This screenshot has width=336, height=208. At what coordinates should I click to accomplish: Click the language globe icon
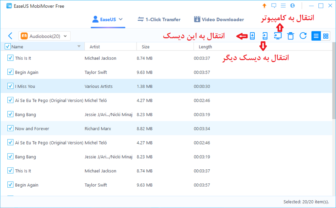click(293, 6)
